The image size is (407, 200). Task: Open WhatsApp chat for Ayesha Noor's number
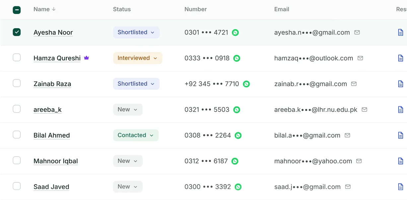tap(235, 32)
